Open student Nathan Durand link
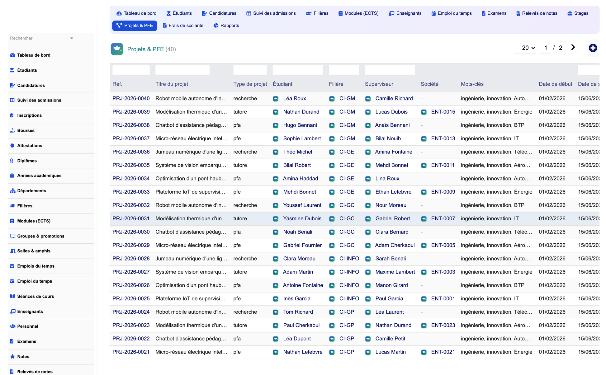Viewport: 606px width, 375px height. pos(301,112)
